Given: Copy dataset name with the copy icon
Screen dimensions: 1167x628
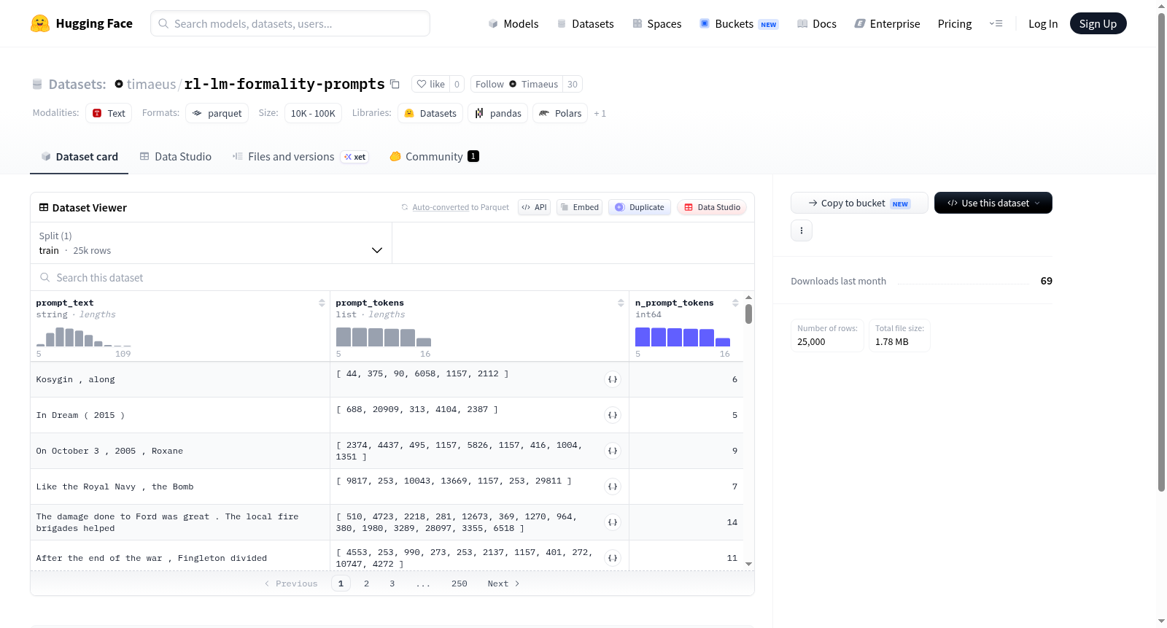Looking at the screenshot, I should (x=395, y=84).
